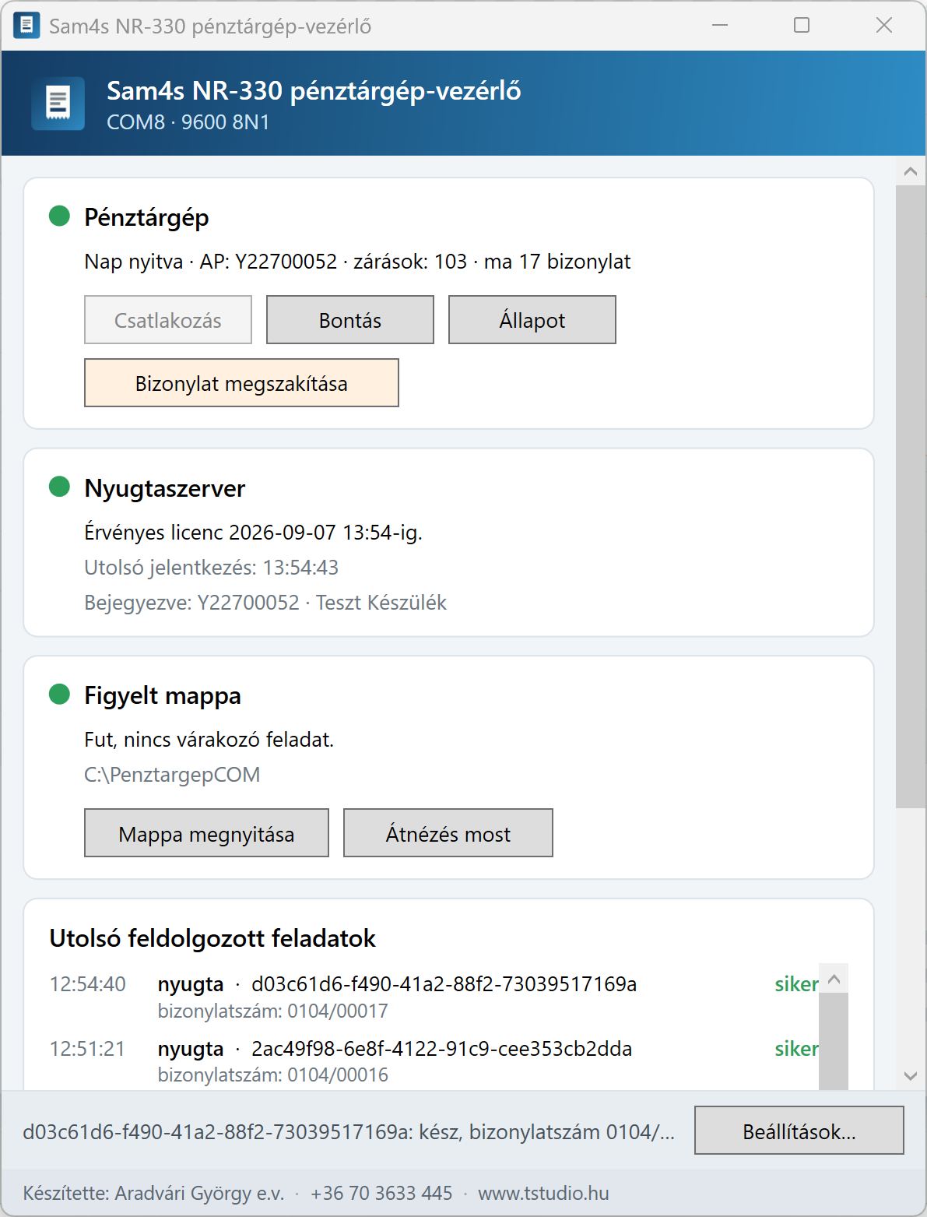Screen dimensions: 927x1217
Task: Click the timestamp 12:51:21
Action: pyautogui.click(x=88, y=1049)
